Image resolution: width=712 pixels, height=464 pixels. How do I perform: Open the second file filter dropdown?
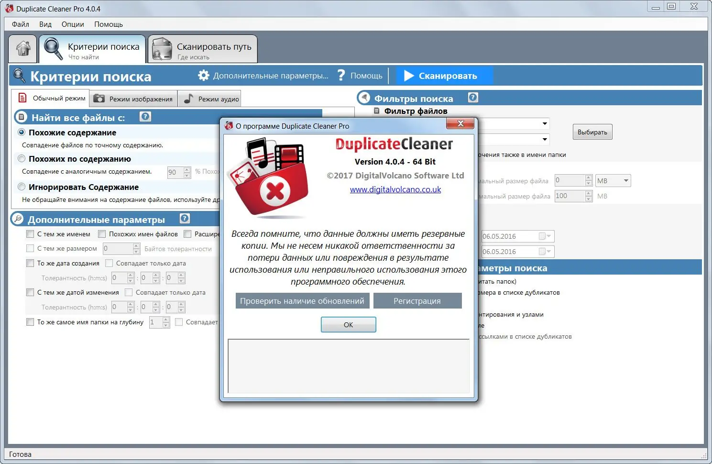[x=545, y=139]
